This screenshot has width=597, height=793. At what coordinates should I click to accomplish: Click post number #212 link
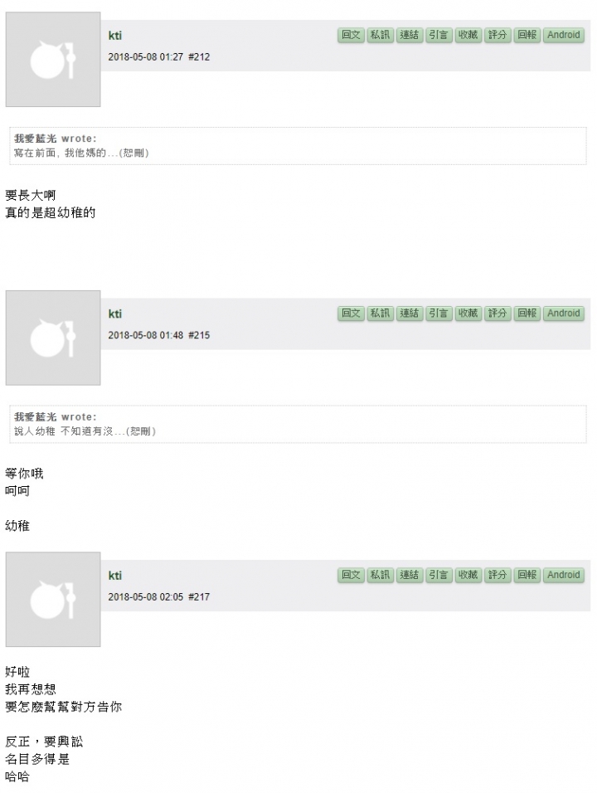point(199,56)
